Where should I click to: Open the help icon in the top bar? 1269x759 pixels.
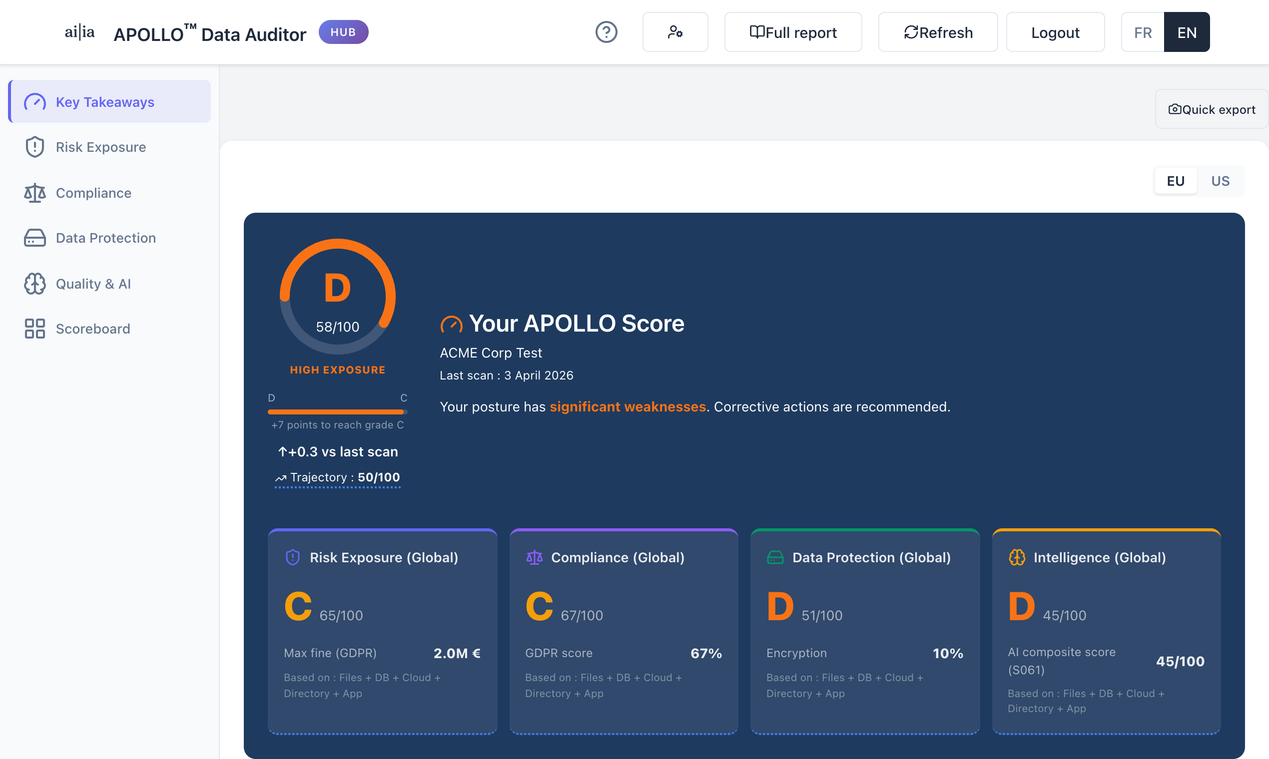point(606,32)
